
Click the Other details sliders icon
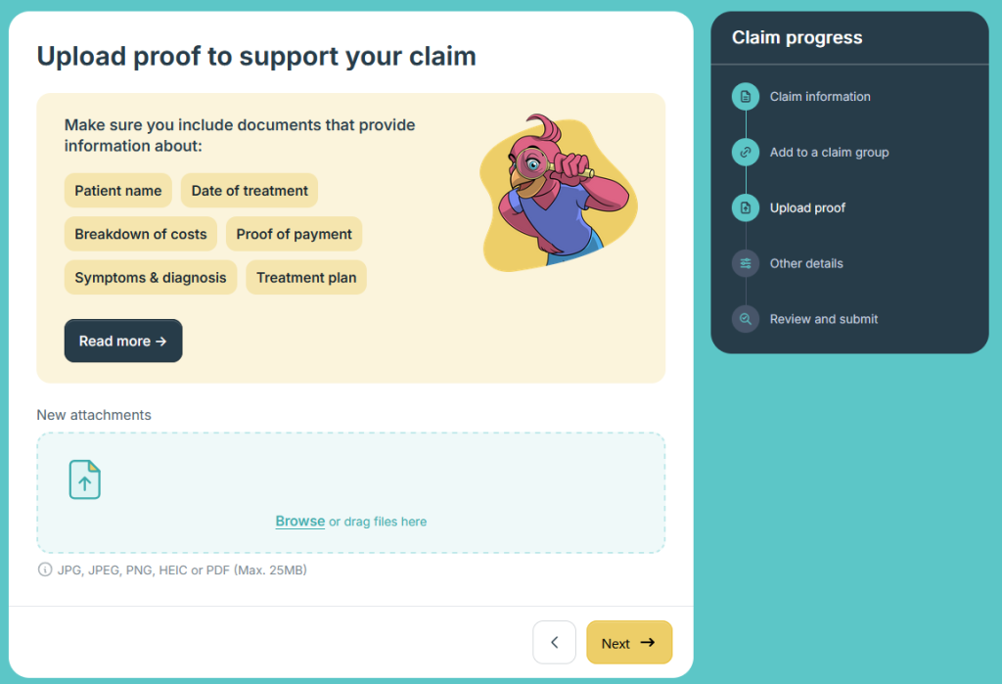point(746,263)
